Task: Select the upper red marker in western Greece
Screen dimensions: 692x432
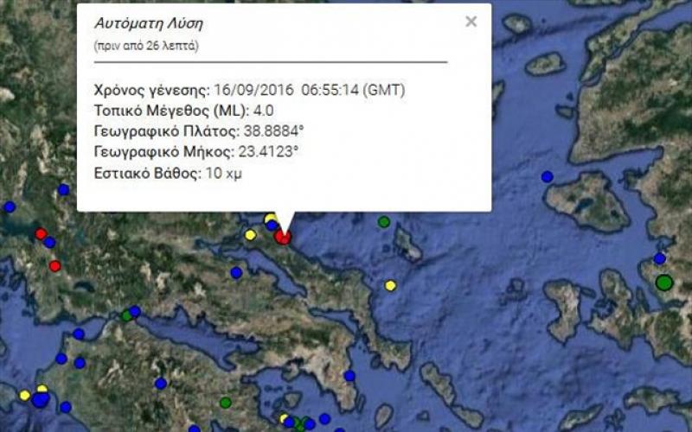Action: (x=41, y=233)
